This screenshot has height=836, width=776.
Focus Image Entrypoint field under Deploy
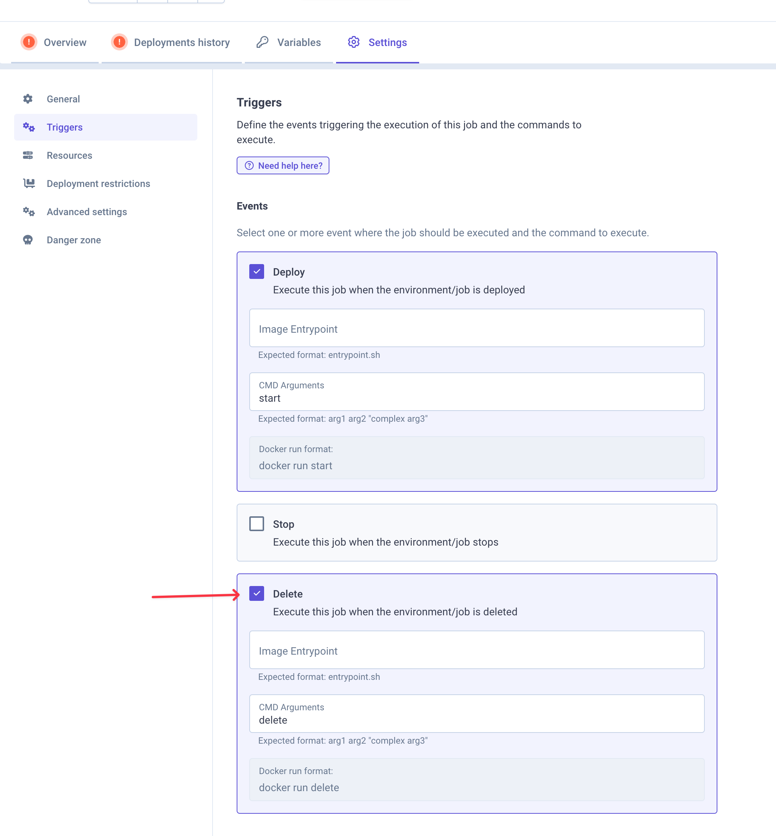tap(477, 328)
